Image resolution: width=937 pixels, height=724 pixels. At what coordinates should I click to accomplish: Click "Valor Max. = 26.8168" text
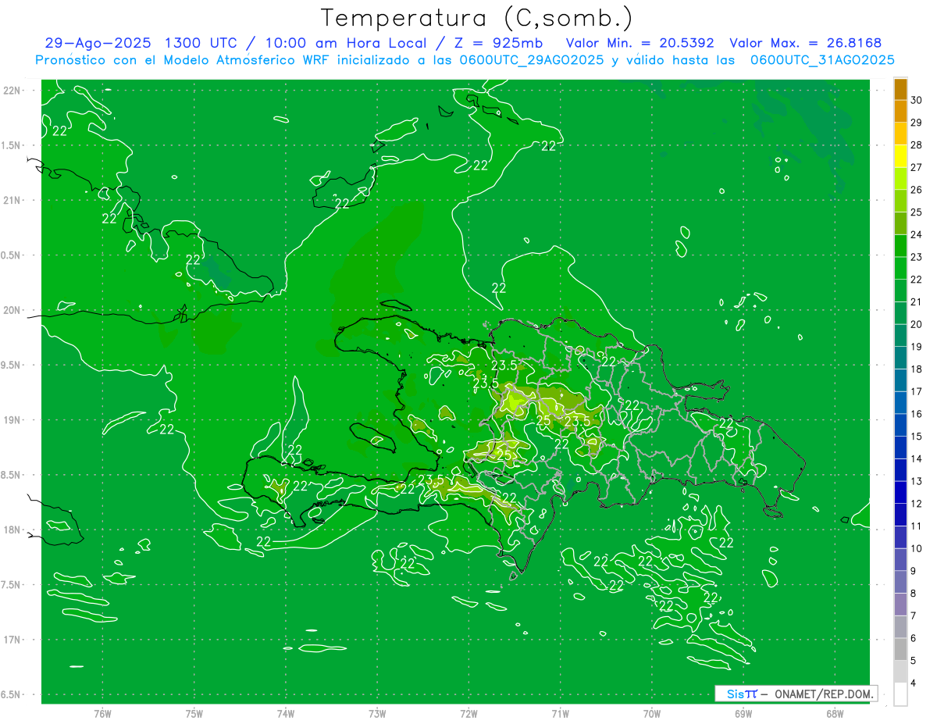point(805,43)
